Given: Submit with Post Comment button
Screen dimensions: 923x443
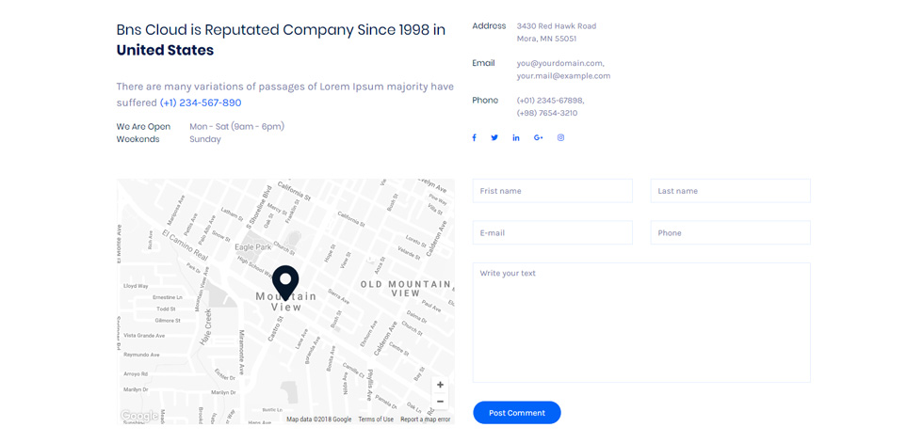Looking at the screenshot, I should 517,413.
